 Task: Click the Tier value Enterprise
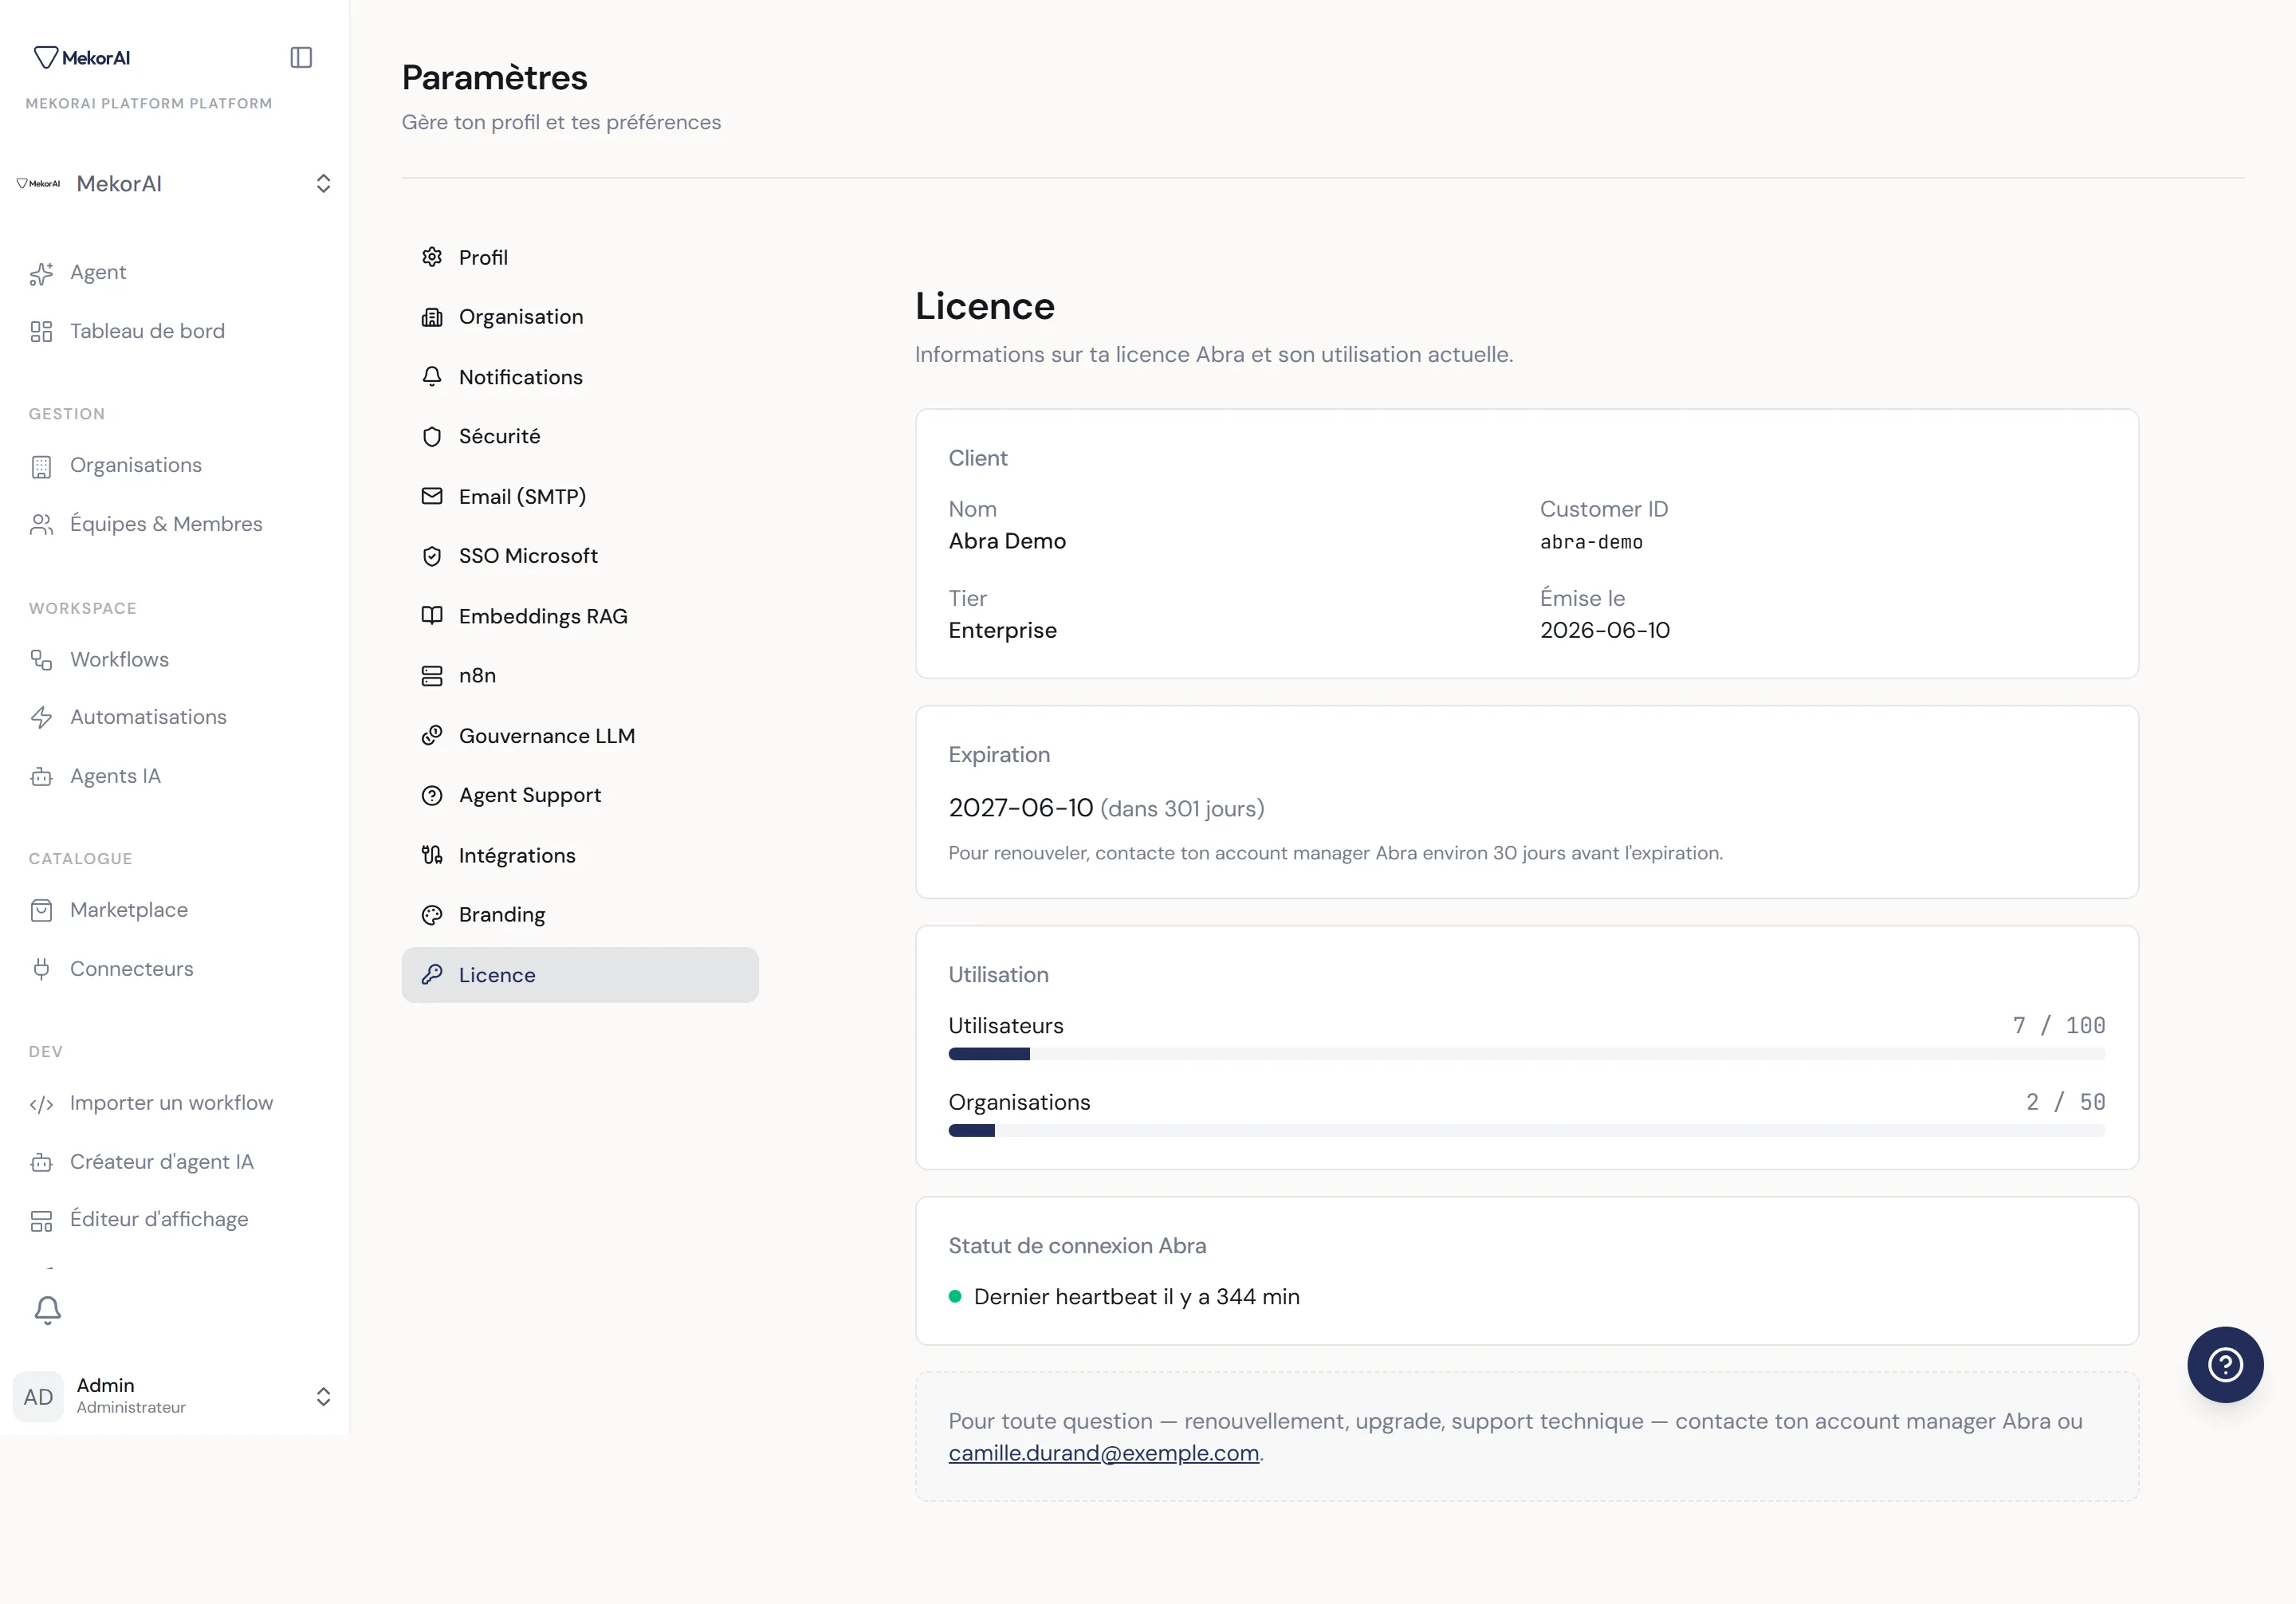point(1002,631)
